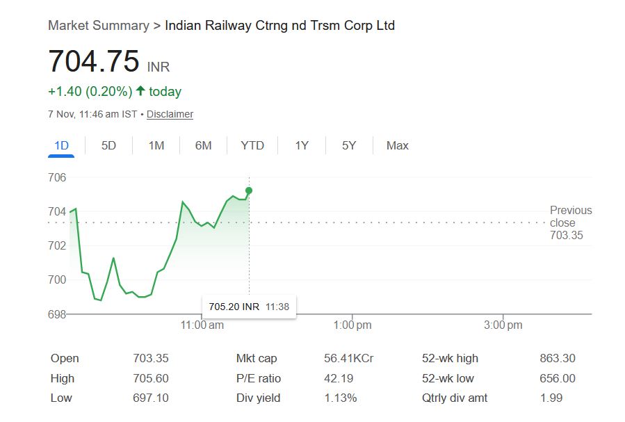Click the Indian Railway company name heading
The image size is (625, 422).
[x=279, y=26]
